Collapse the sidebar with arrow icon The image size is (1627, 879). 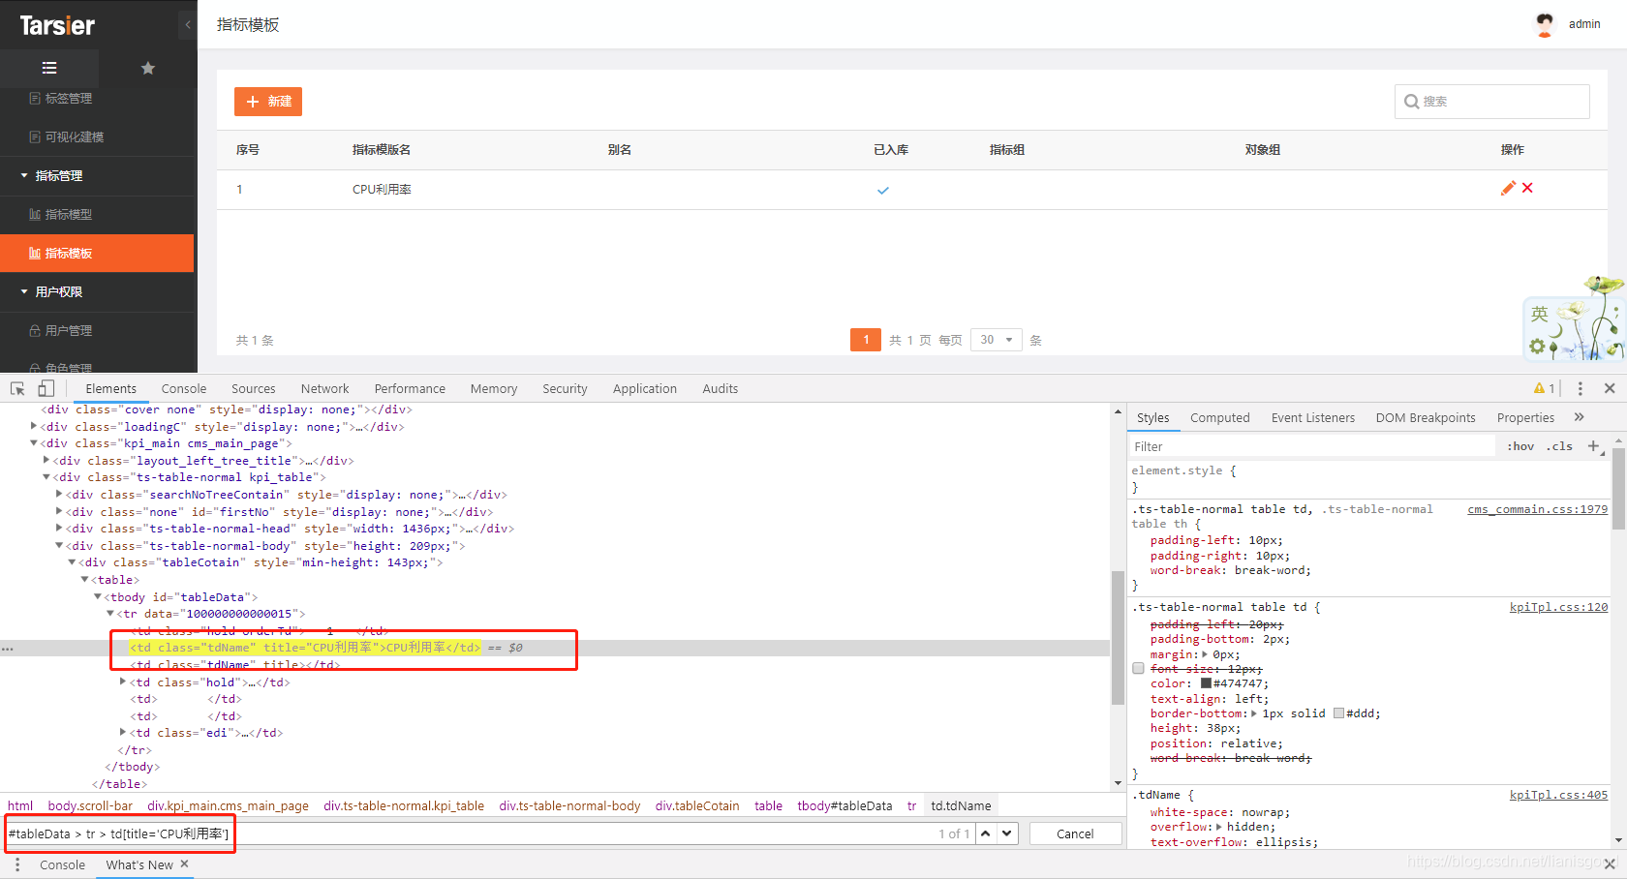click(188, 25)
